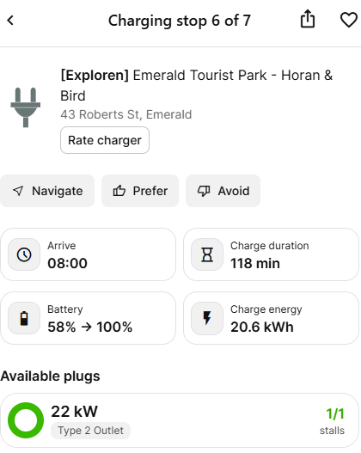Click the 1/1 stalls availability indicator
Viewport: 361px width, 453px height.
coord(333,421)
